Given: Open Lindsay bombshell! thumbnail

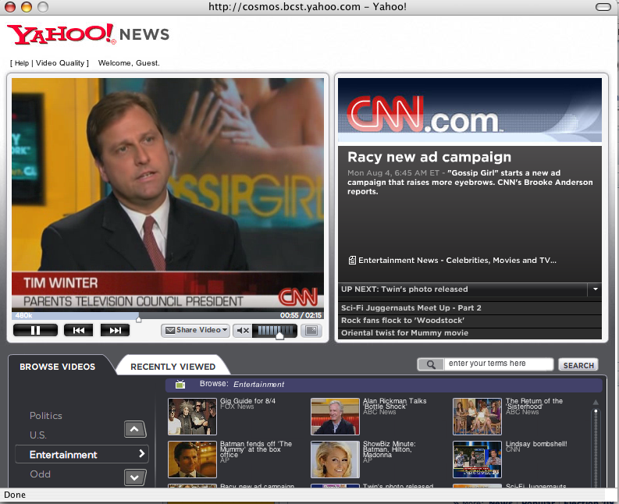Looking at the screenshot, I should click(477, 460).
